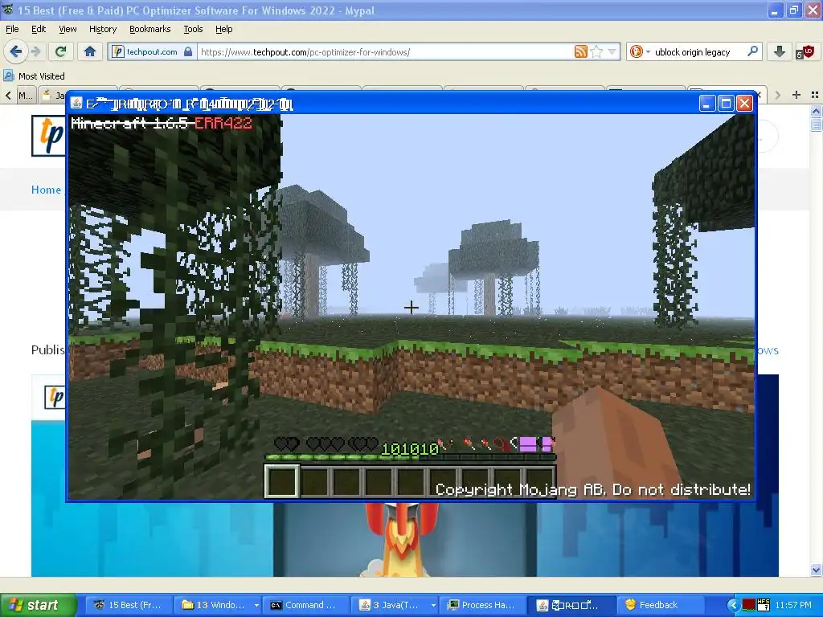Open the Help menu
823x617 pixels.
tap(224, 29)
